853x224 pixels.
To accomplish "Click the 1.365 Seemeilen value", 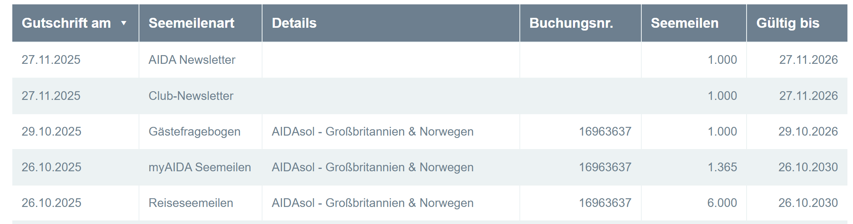I will (x=722, y=167).
